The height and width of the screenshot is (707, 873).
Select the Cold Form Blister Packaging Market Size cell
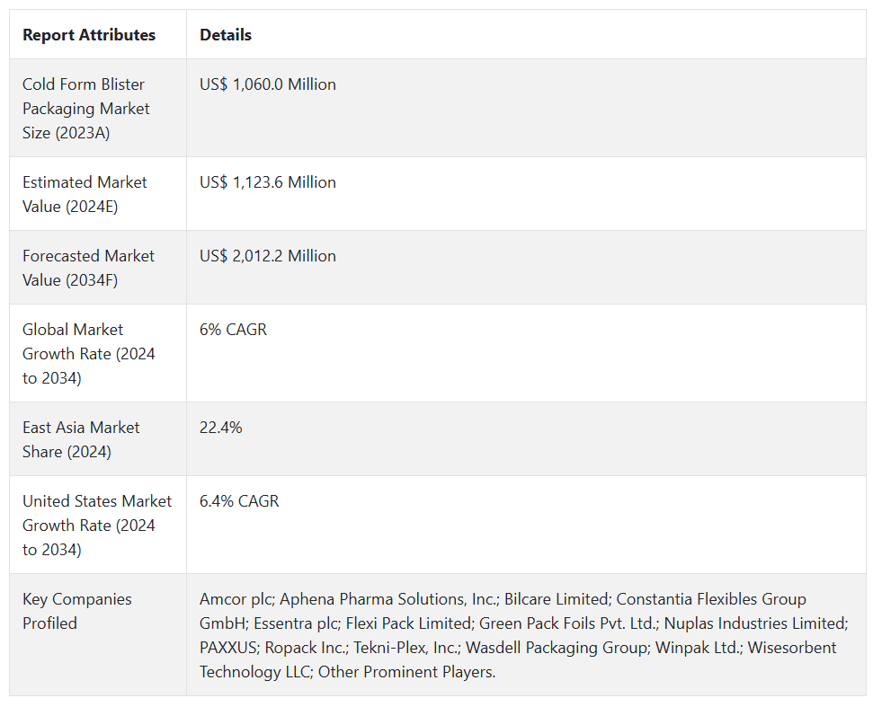[x=86, y=108]
